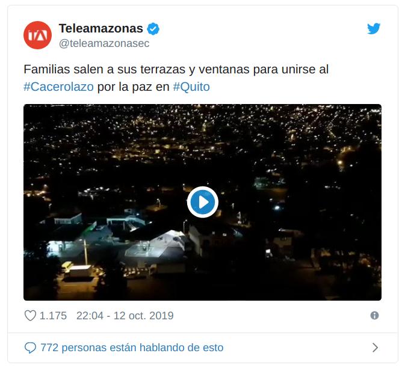The width and height of the screenshot is (405, 368).
Task: Click 'por la paz en' tweet text
Action: click(133, 87)
